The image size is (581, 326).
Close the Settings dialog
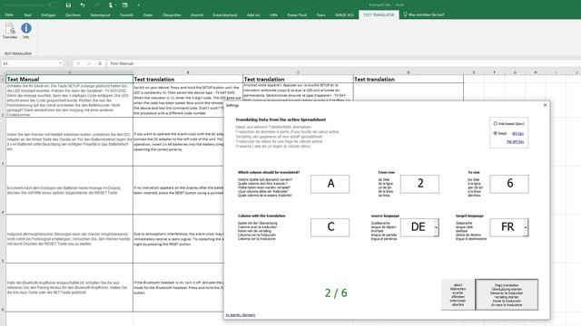pos(545,105)
